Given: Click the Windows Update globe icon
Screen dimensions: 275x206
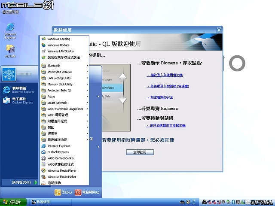Looking at the screenshot, I should pos(43,45).
